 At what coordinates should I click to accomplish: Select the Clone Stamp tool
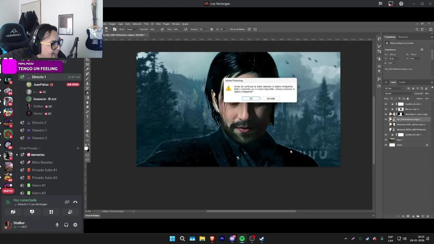click(87, 83)
